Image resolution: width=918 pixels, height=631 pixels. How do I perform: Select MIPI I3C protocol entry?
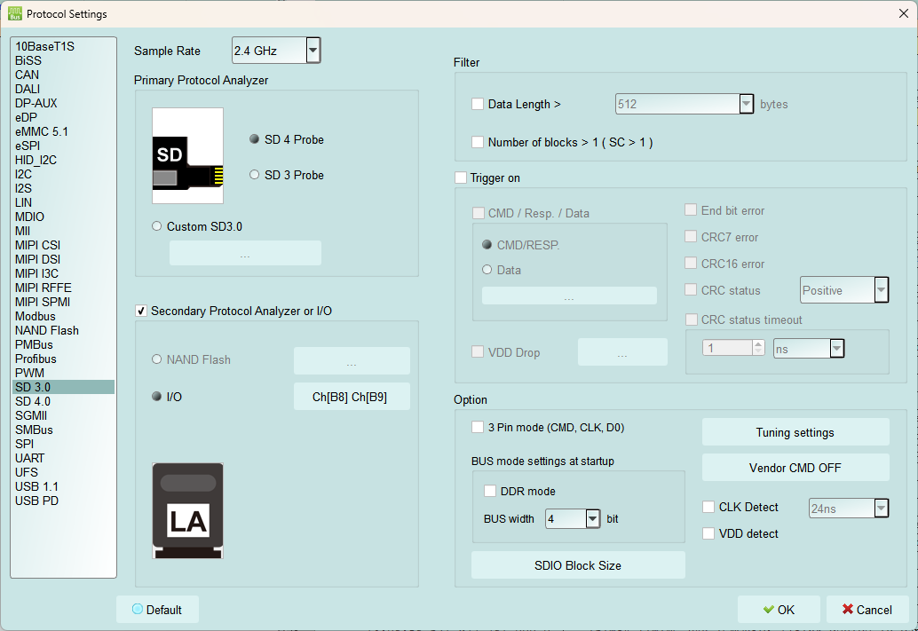63,274
